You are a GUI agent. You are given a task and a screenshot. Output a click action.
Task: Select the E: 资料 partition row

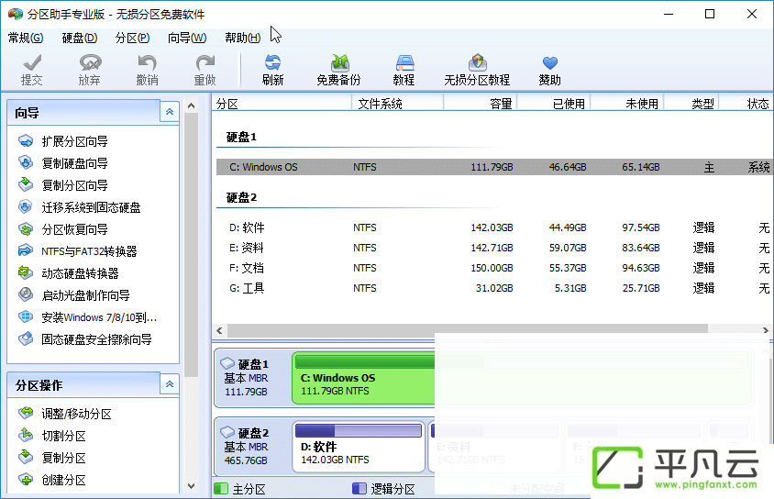pos(493,248)
